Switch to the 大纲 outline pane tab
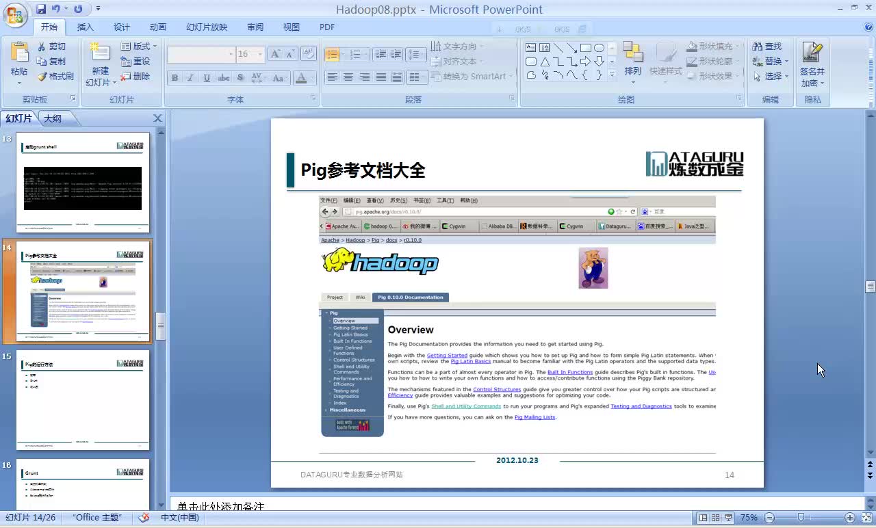The width and height of the screenshot is (876, 528). [53, 118]
